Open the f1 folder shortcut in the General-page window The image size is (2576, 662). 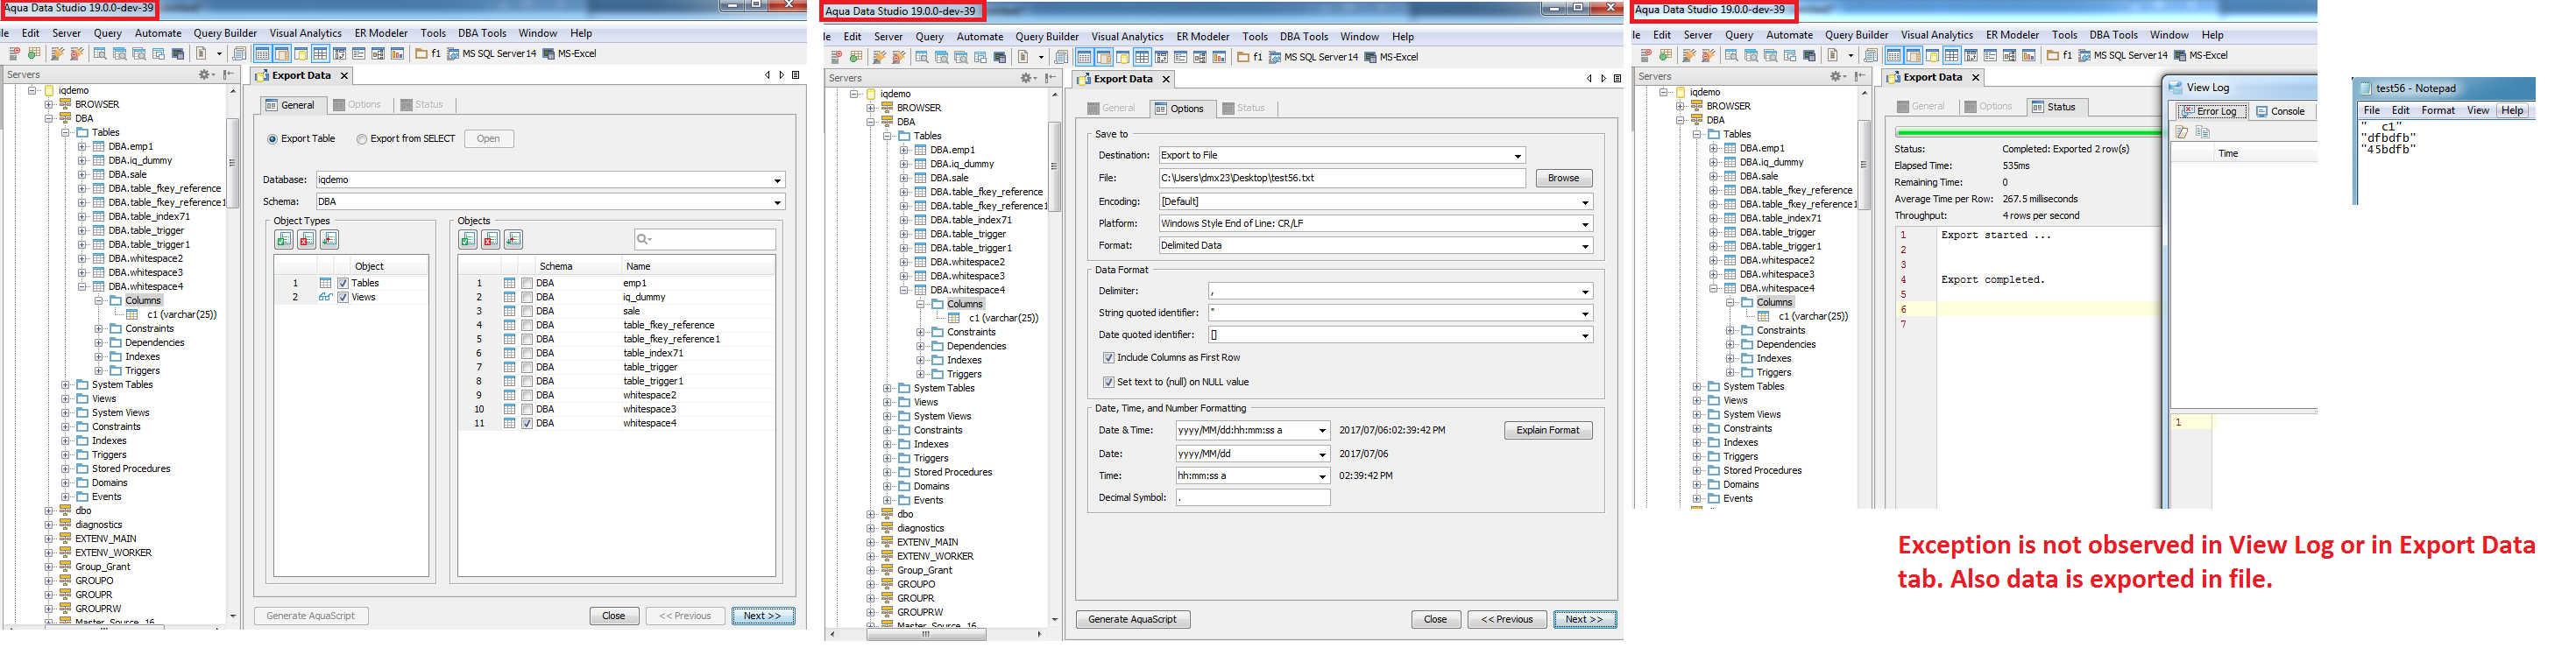coord(428,54)
